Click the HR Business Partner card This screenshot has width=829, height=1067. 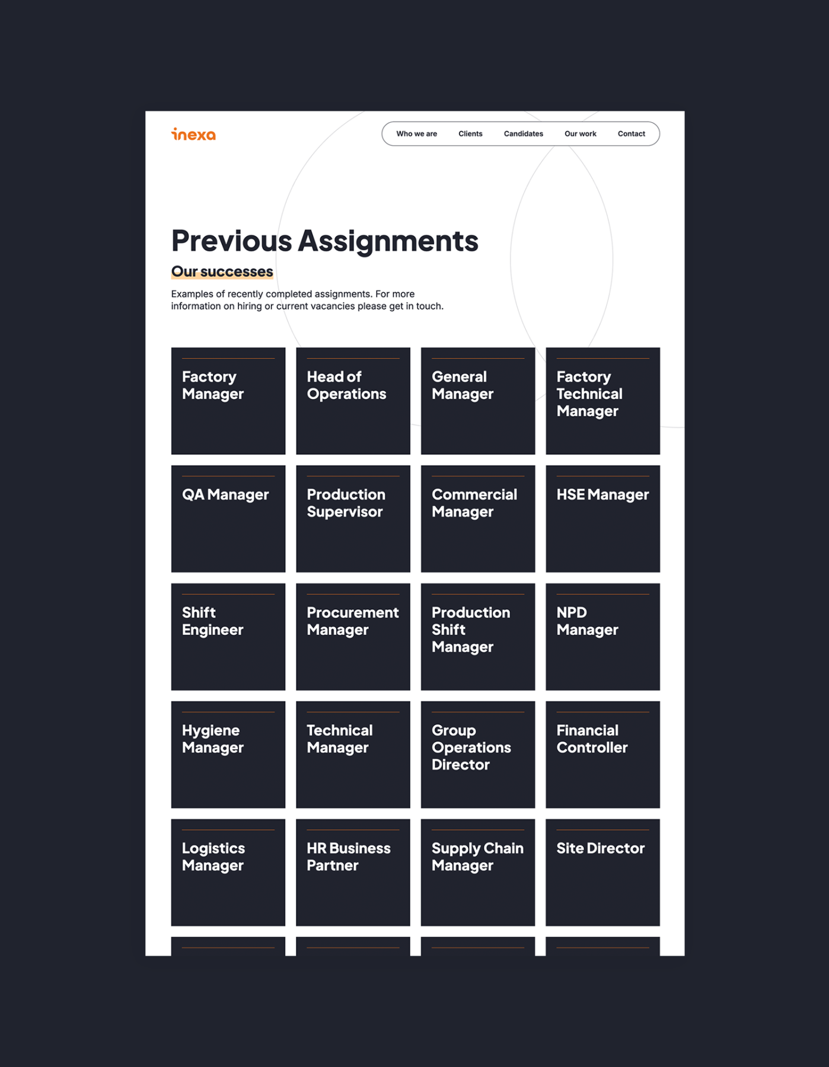point(353,872)
